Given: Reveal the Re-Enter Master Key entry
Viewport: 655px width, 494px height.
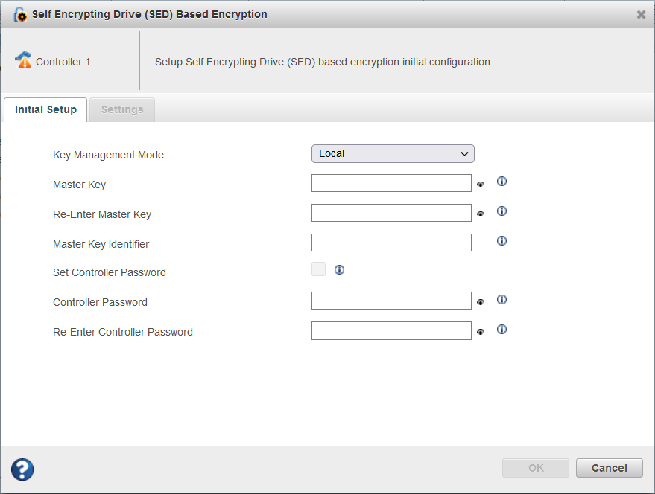Looking at the screenshot, I should (481, 213).
